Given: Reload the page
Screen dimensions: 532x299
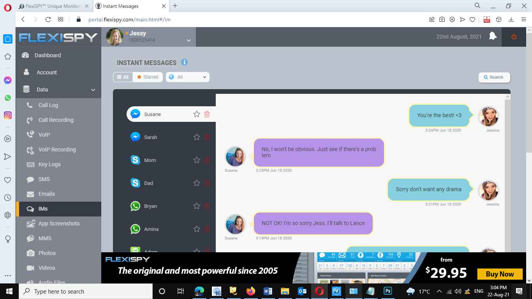Looking at the screenshot, I should [48, 19].
